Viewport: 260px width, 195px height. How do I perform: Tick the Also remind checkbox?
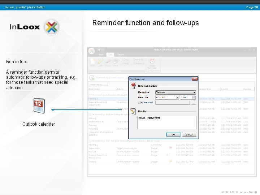pyautogui.click(x=139, y=103)
